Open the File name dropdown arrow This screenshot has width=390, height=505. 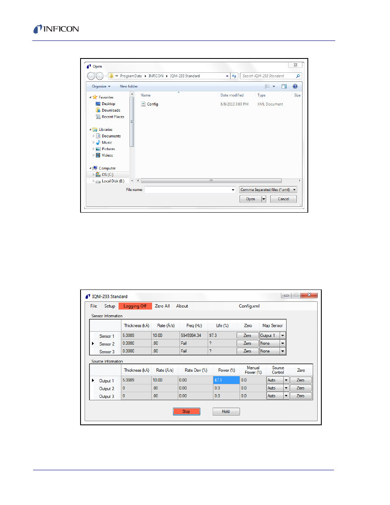233,190
